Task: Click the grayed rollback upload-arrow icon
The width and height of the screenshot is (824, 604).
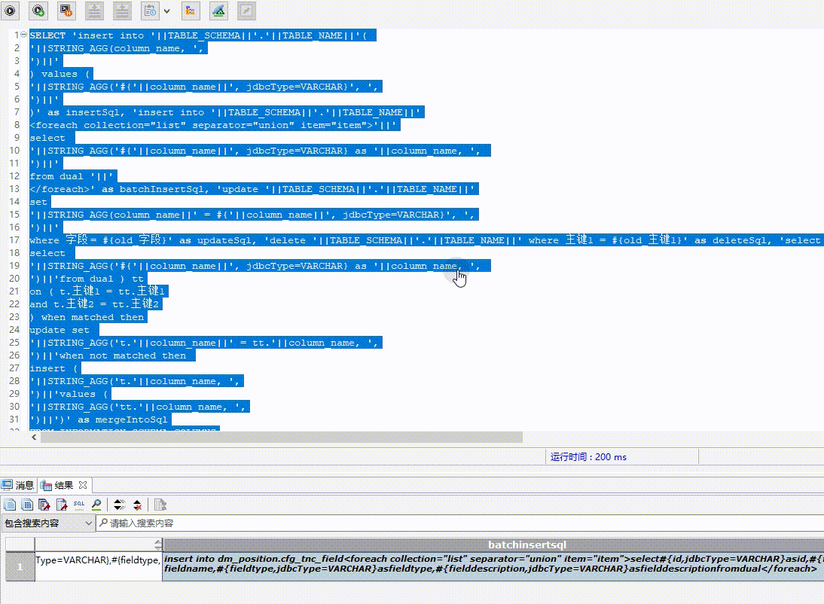Action: click(122, 11)
